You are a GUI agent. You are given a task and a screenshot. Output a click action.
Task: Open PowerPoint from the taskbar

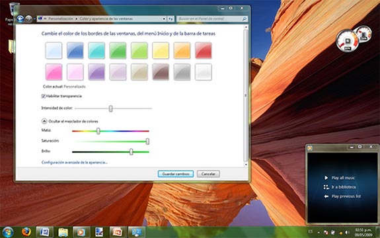[118, 232]
